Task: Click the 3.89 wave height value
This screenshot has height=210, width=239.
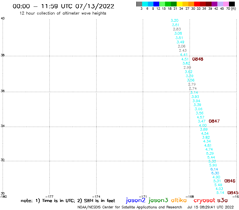Action: (x=204, y=130)
